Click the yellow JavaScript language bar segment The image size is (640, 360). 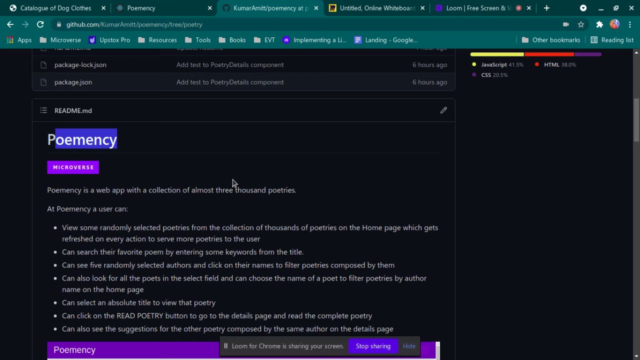[497, 54]
